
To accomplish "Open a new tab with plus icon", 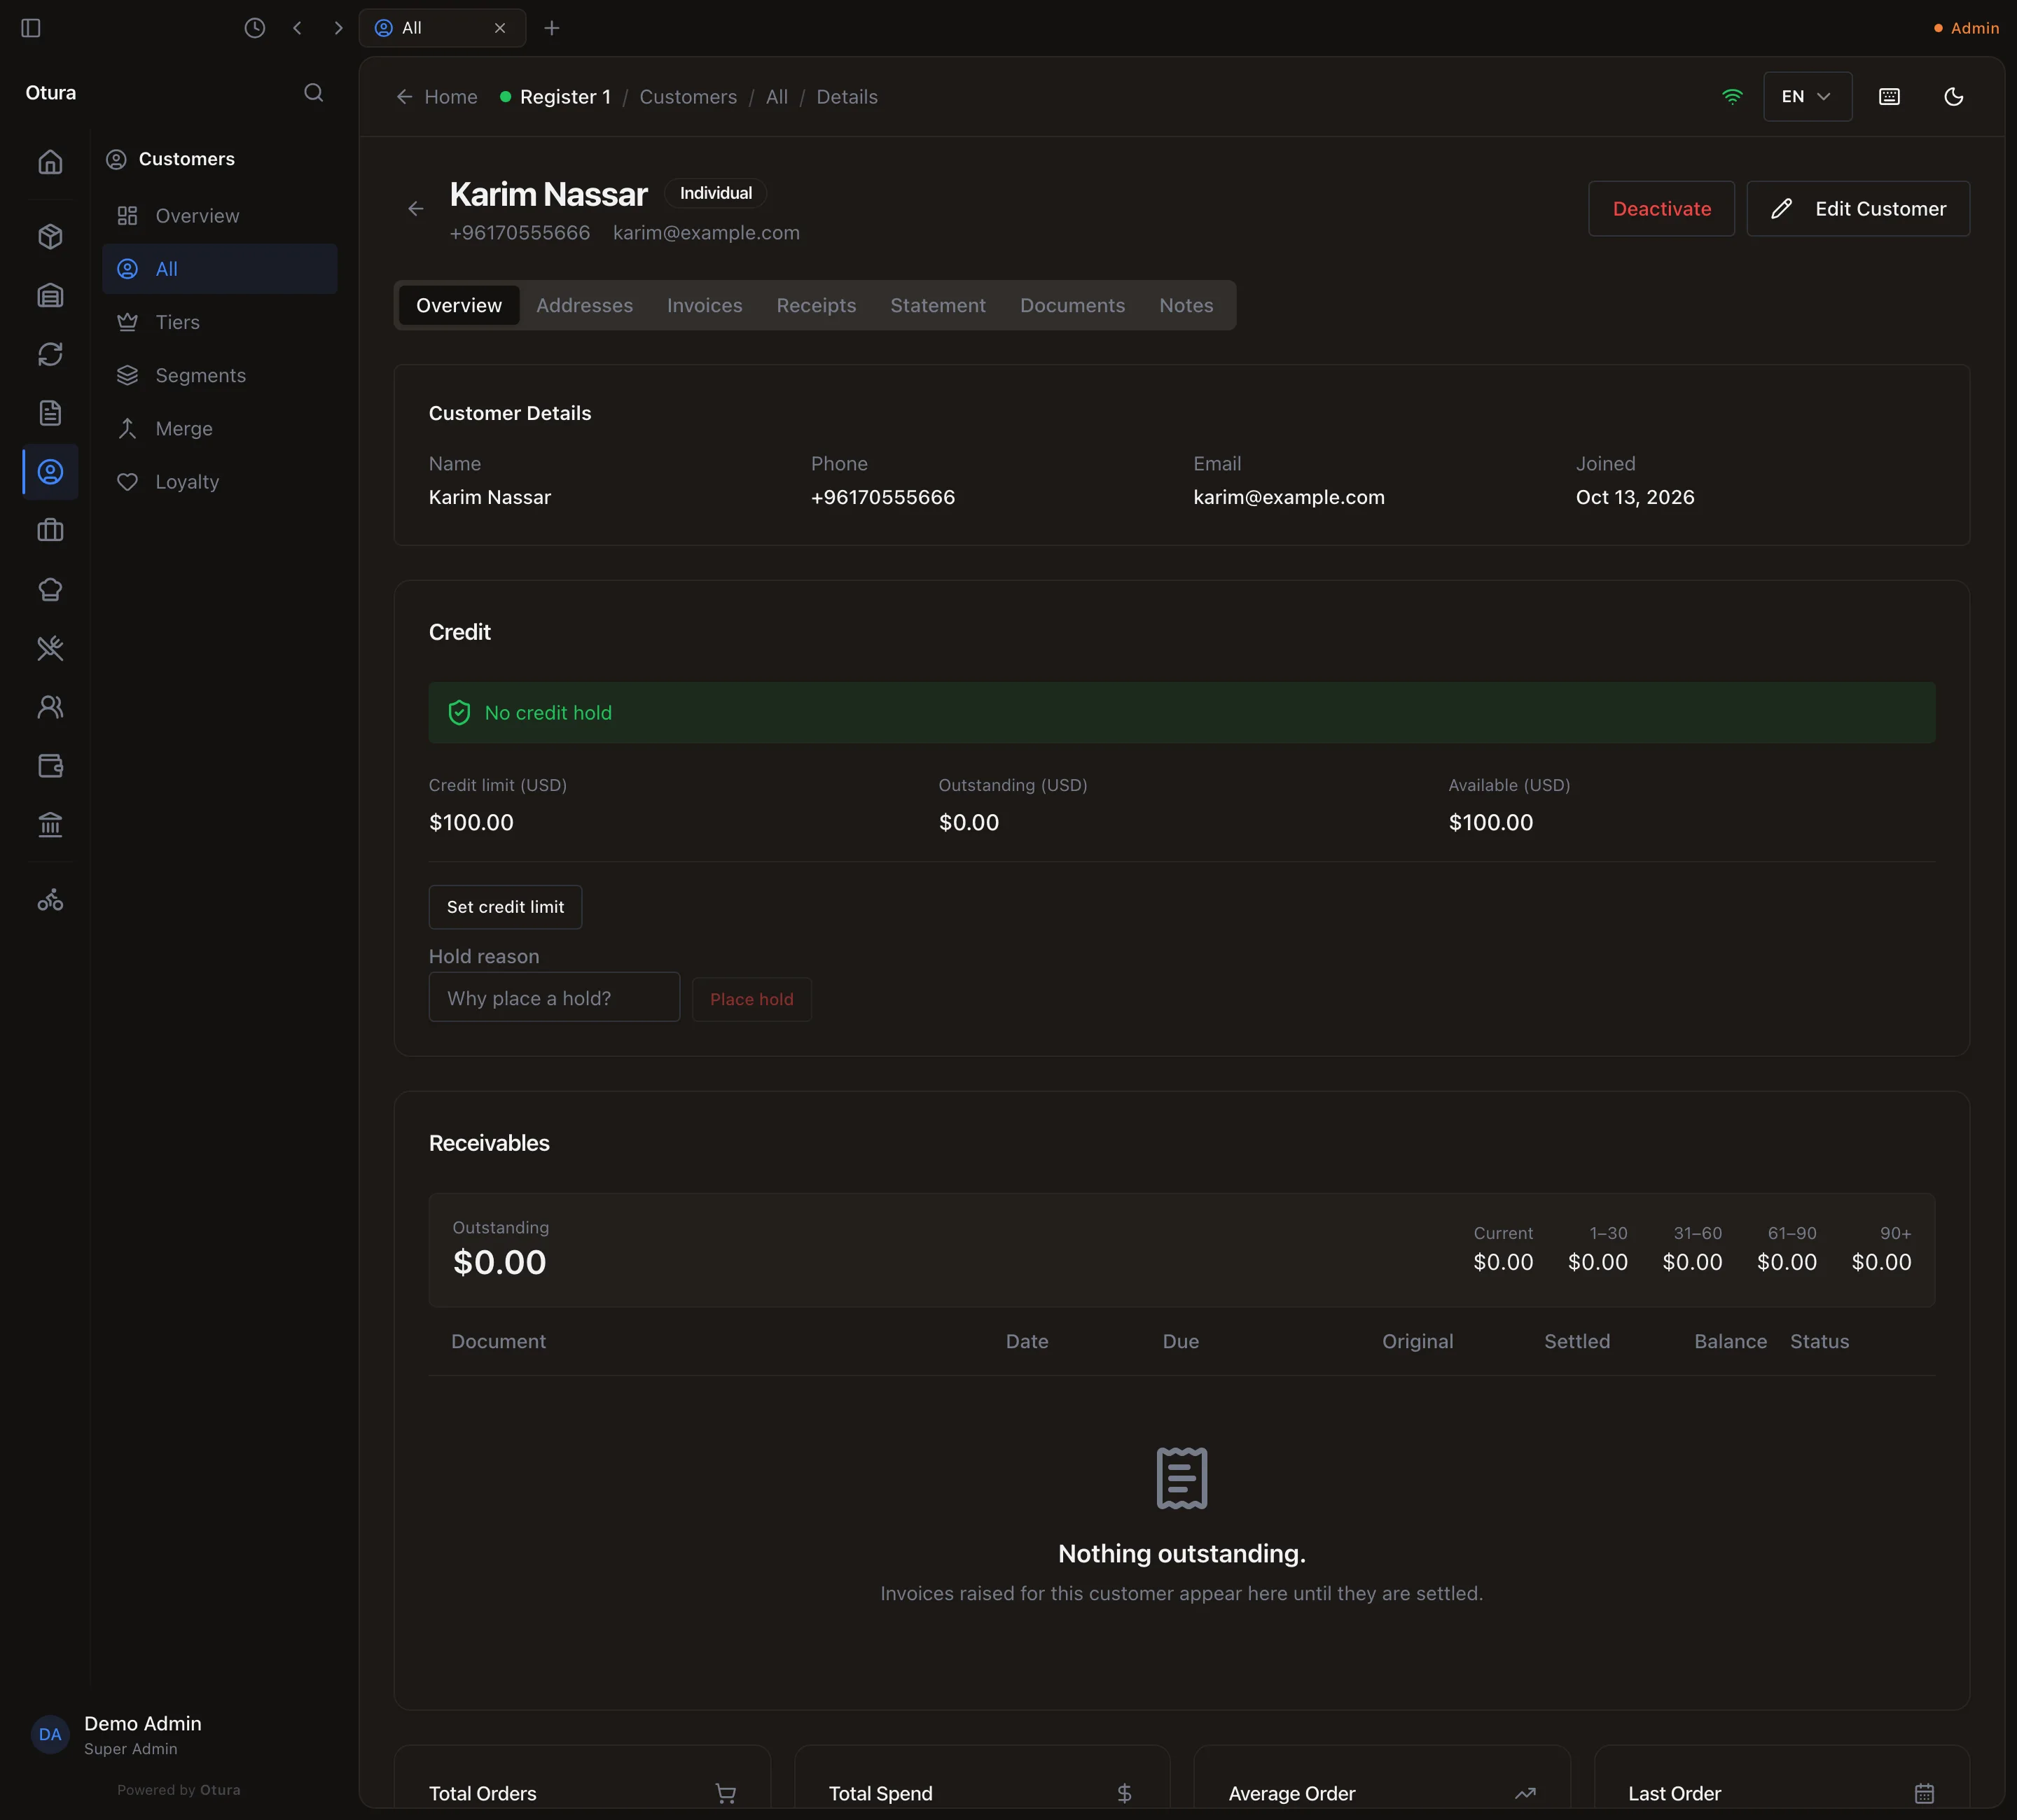I will [x=551, y=28].
